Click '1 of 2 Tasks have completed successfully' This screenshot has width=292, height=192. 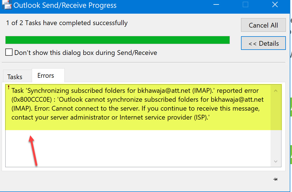coord(67,23)
